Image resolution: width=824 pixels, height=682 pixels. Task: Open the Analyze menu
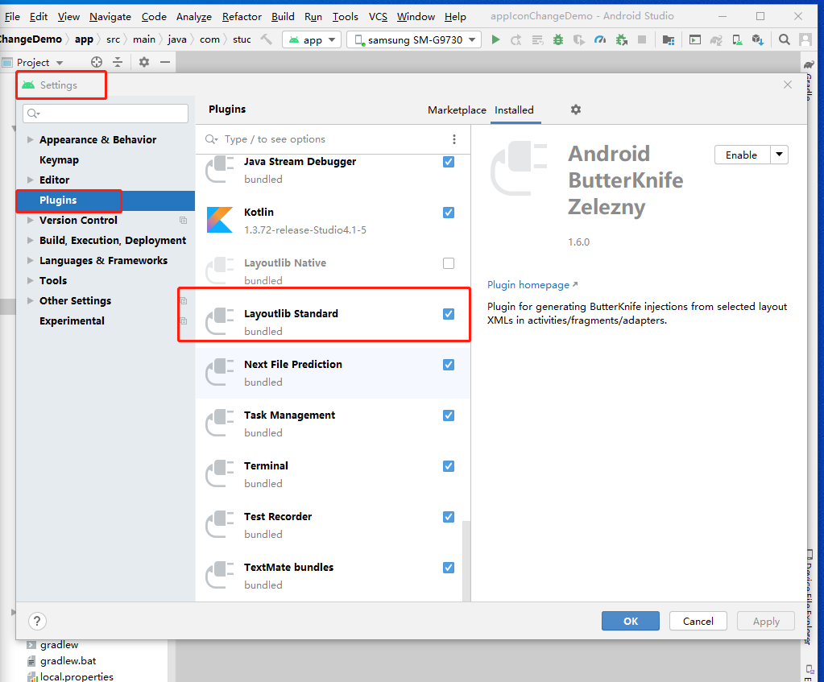tap(194, 16)
